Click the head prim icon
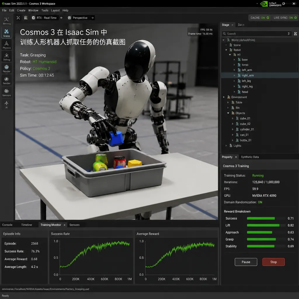The image size is (299, 299). point(239,92)
